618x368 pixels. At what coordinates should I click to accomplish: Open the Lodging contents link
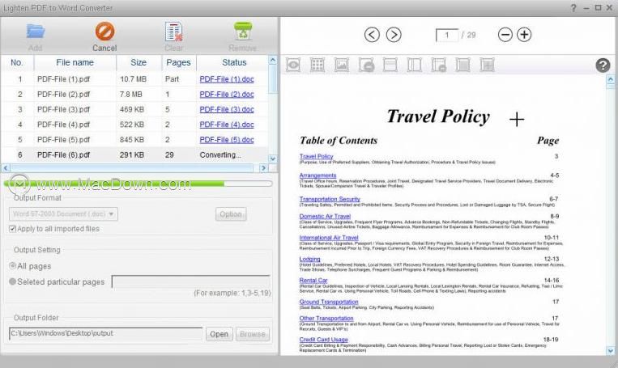tap(309, 259)
